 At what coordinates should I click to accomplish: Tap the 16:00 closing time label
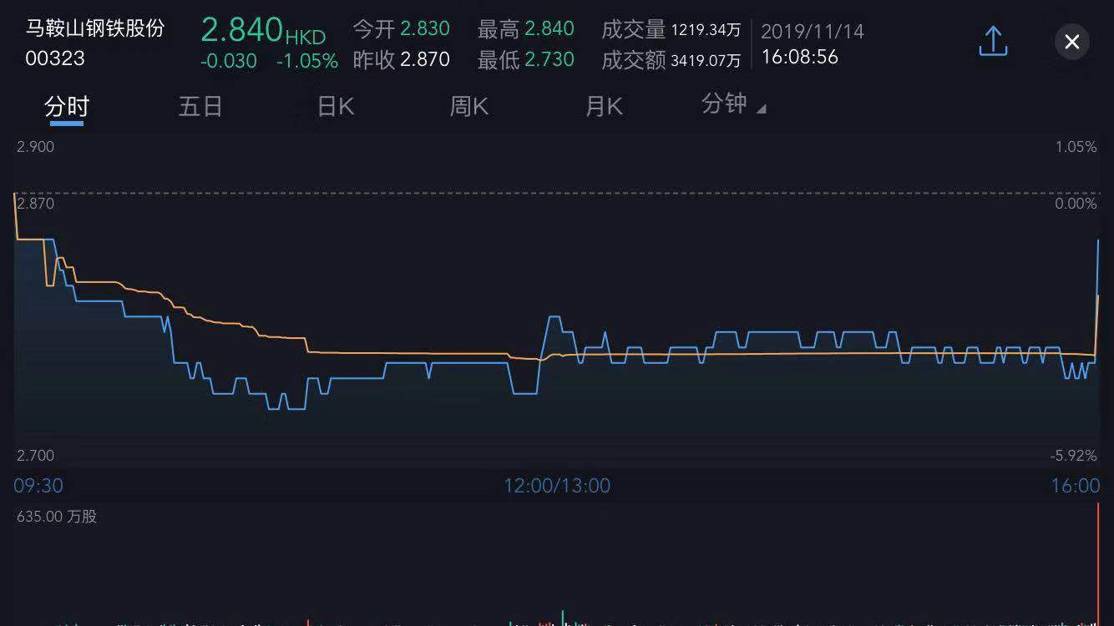1076,486
